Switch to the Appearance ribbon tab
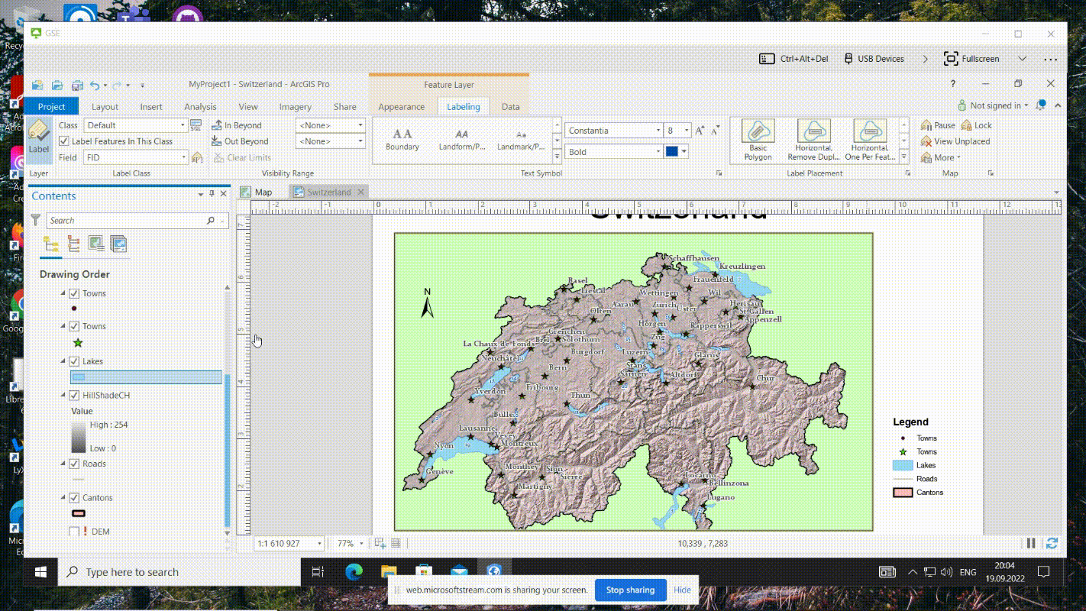This screenshot has width=1086, height=611. pos(401,107)
